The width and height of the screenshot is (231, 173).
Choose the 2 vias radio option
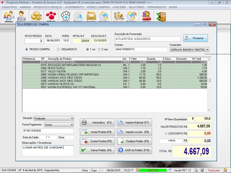pos(99,49)
